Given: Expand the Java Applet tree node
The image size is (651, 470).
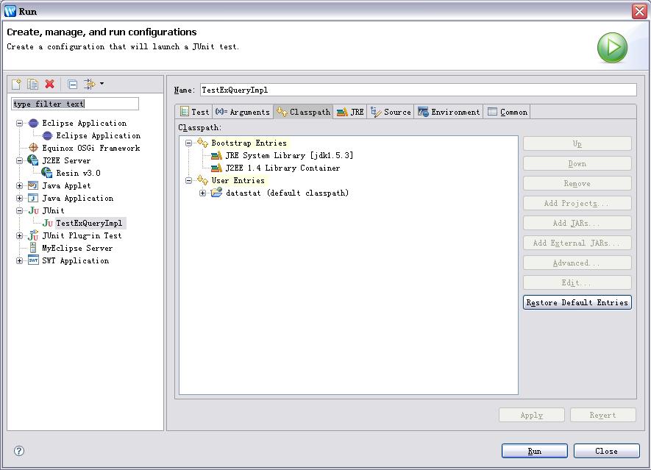Looking at the screenshot, I should (20, 185).
